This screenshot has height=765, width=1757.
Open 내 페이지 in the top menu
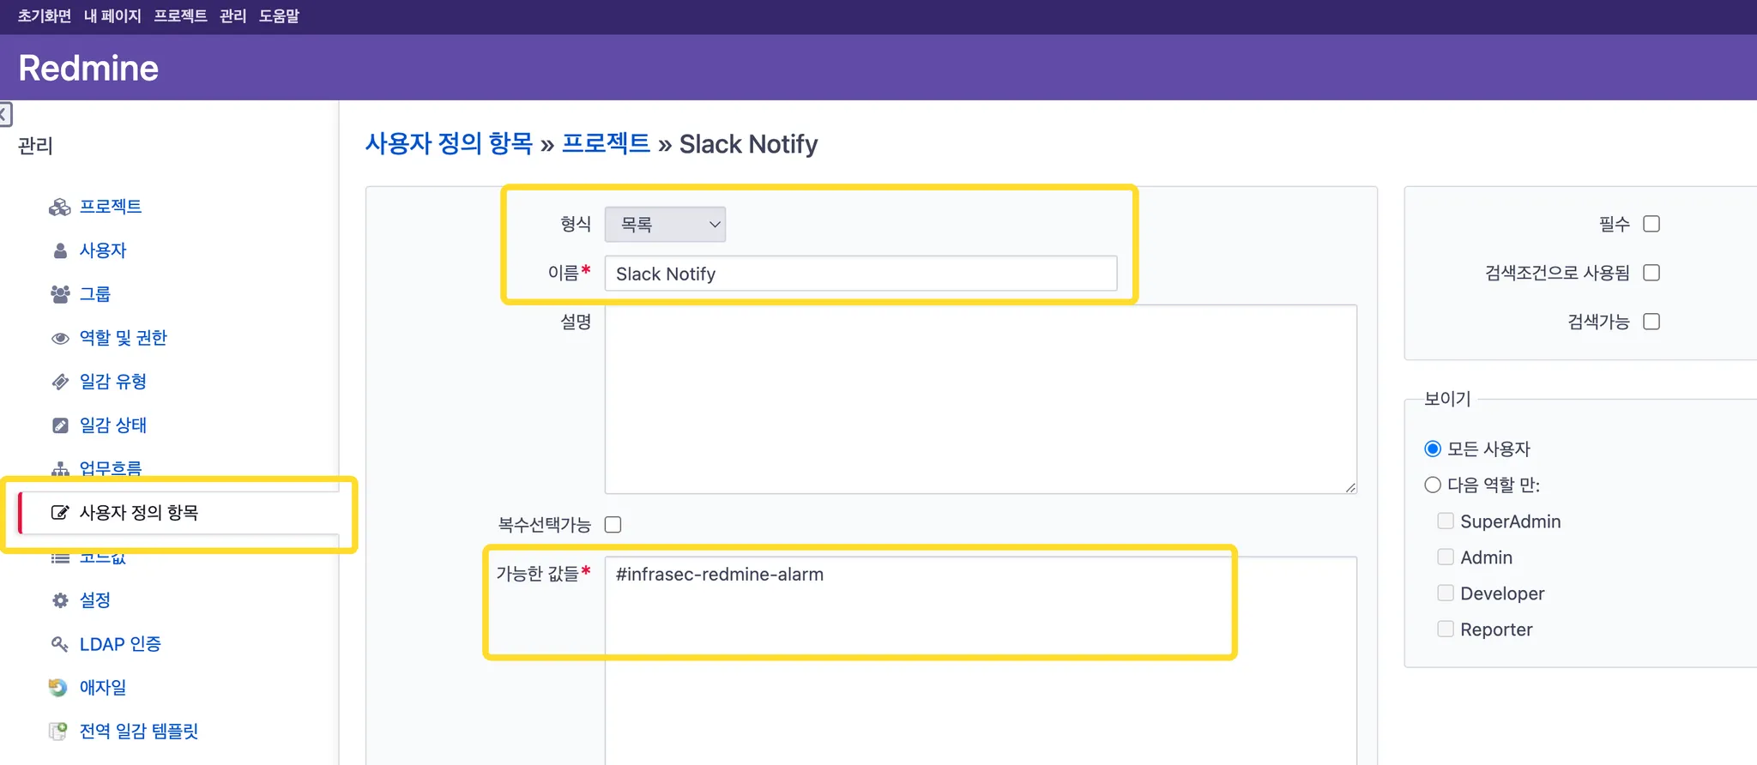(112, 16)
